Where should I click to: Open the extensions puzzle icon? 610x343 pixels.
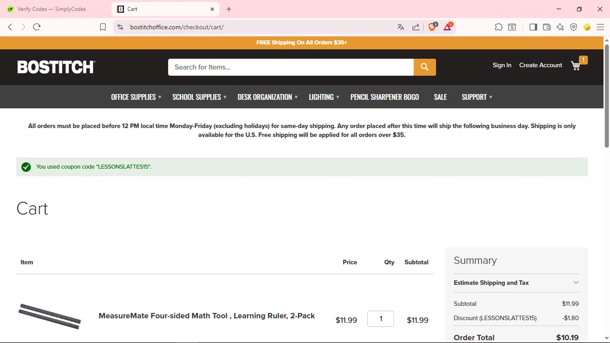pos(499,27)
